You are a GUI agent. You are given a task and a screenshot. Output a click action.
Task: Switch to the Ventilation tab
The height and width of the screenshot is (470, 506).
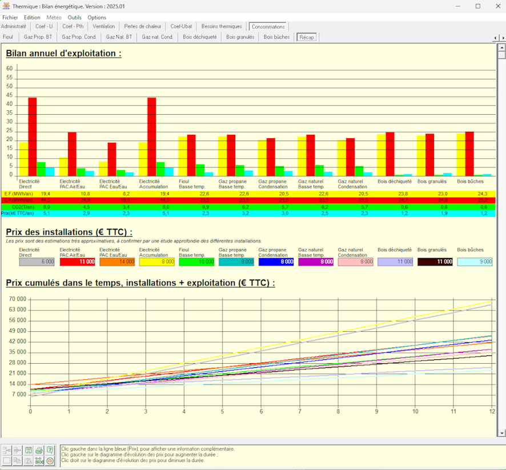coord(103,26)
